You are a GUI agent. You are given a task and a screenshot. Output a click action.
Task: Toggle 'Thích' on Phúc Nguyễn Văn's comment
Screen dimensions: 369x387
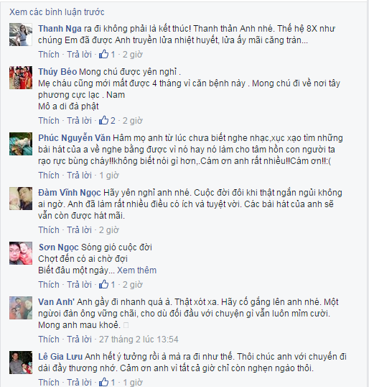(49, 176)
